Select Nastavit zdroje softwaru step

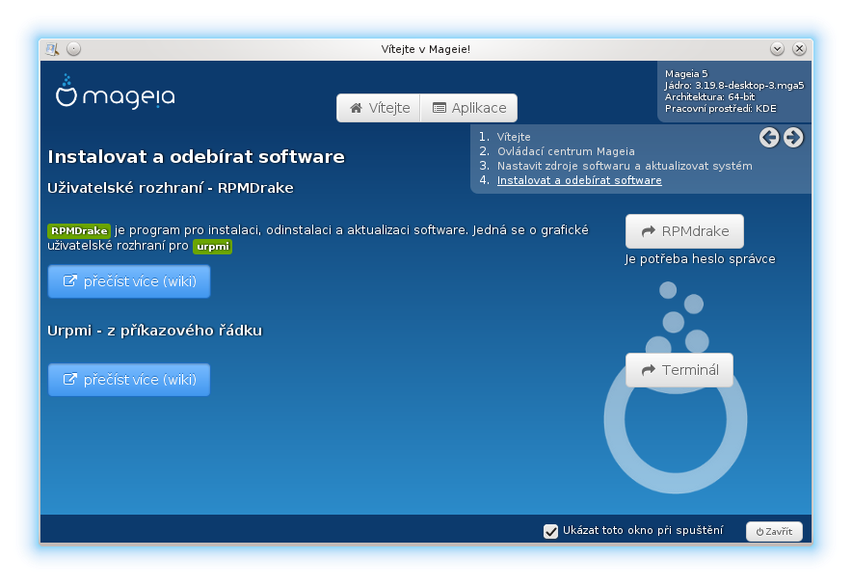(x=625, y=166)
